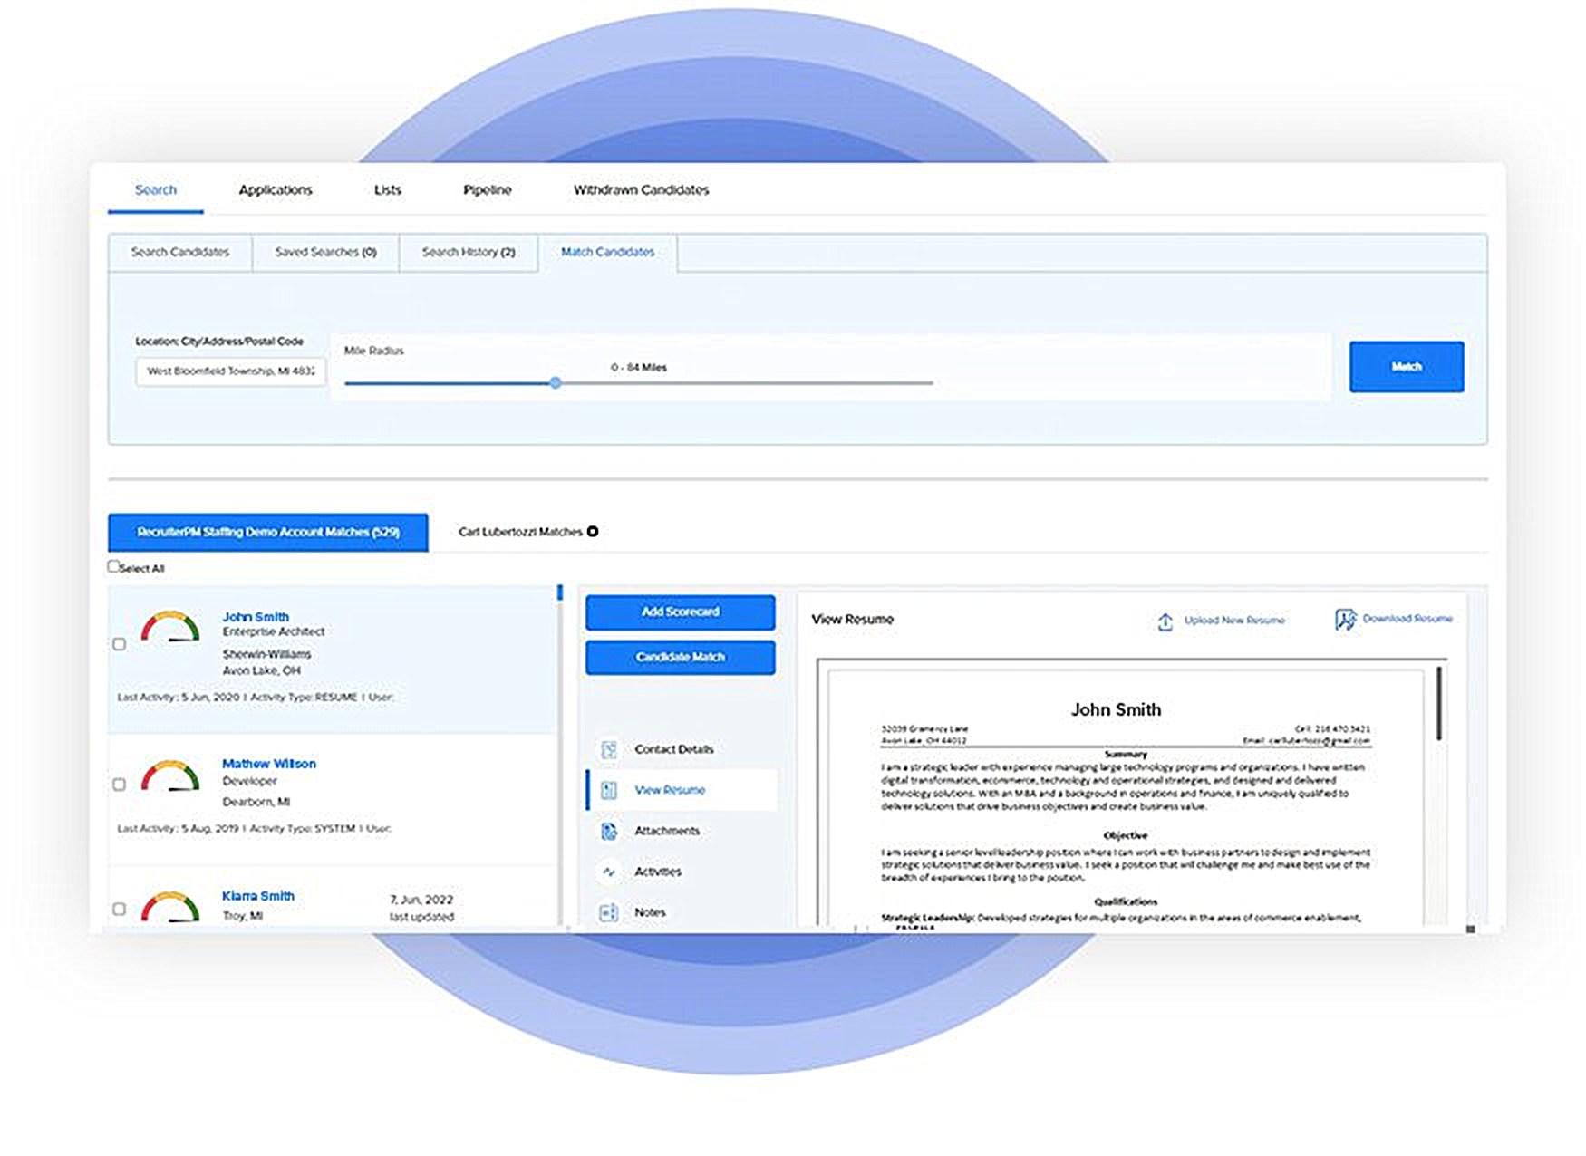Tick the Select All checkbox

pyautogui.click(x=113, y=566)
